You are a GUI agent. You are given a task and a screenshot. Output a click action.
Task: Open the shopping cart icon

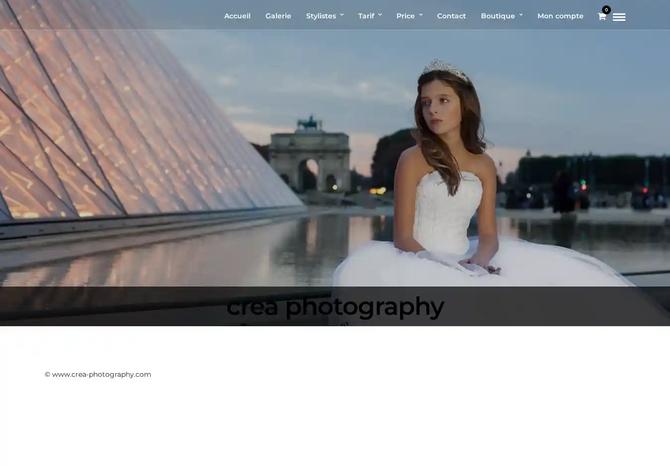tap(601, 17)
